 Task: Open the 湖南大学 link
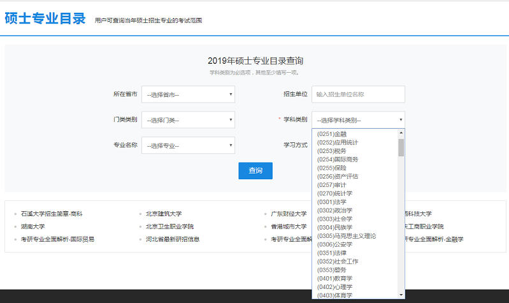pos(32,226)
